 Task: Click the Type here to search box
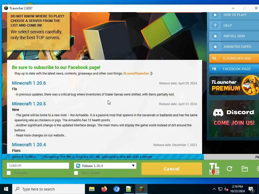click(x=49, y=189)
